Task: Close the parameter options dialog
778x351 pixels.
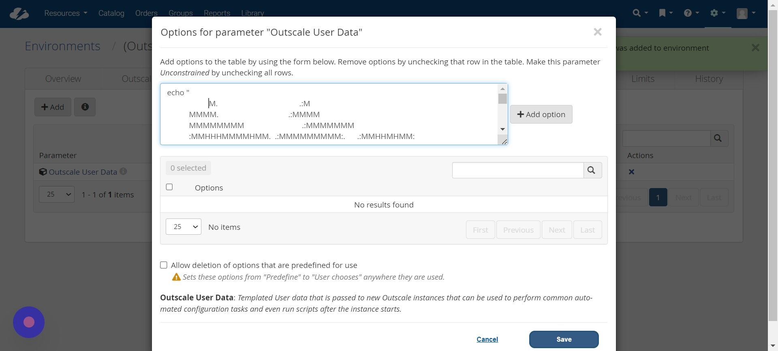Action: [597, 32]
